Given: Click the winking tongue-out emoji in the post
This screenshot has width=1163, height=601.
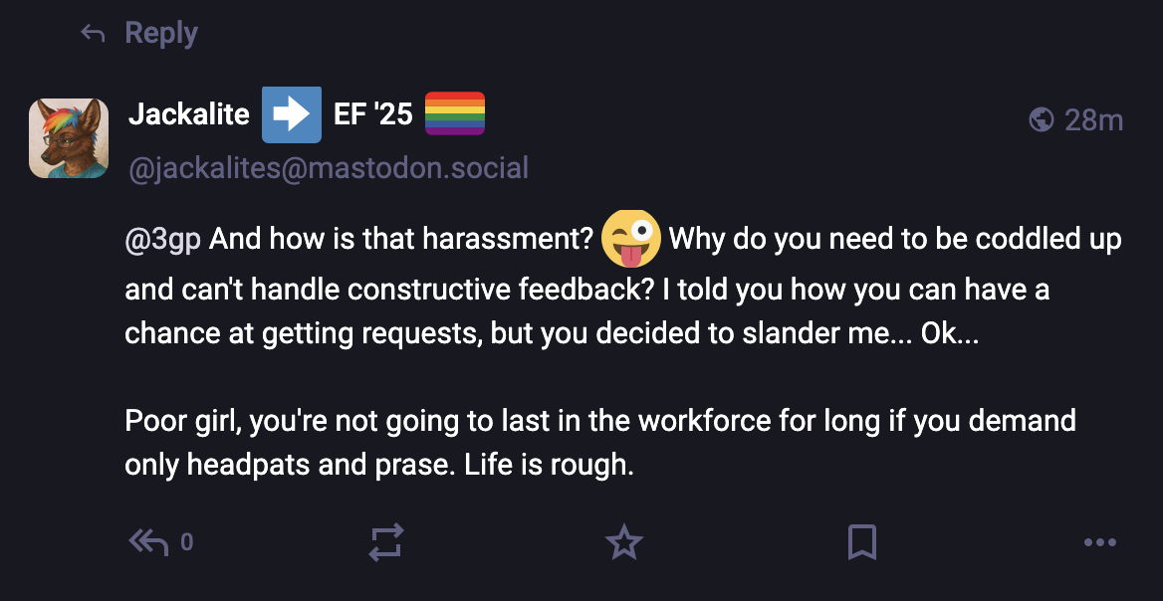Looking at the screenshot, I should click(x=631, y=239).
